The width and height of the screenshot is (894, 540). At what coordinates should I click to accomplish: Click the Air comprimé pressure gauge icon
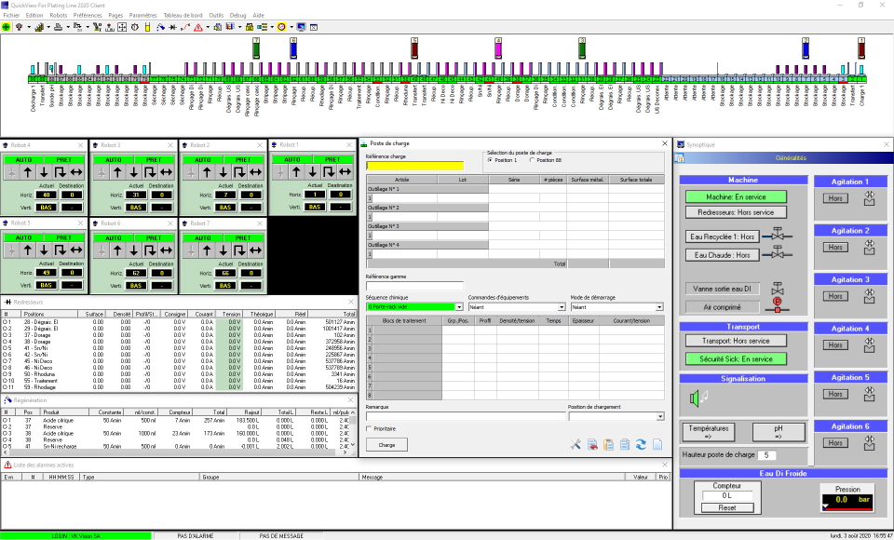pyautogui.click(x=777, y=306)
